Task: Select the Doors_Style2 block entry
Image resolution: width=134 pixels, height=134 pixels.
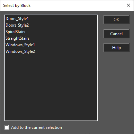Action: 17,25
